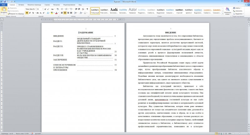Click the Font Color red A button
This screenshot has width=250, height=135.
56,13
